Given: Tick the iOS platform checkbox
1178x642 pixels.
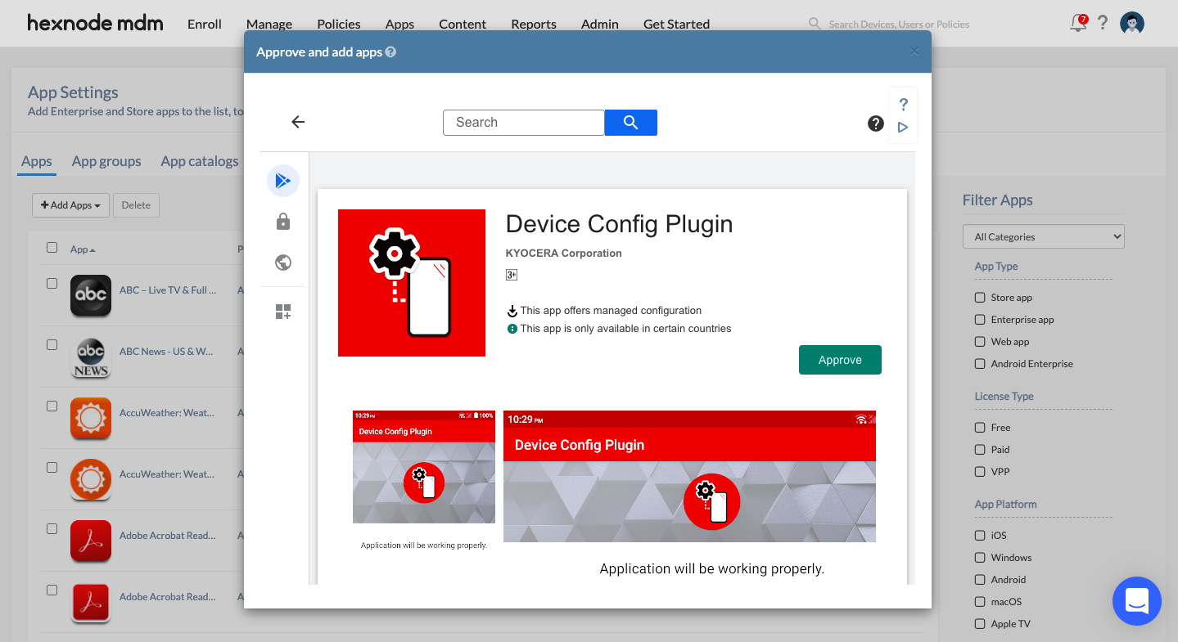Looking at the screenshot, I should (x=980, y=535).
